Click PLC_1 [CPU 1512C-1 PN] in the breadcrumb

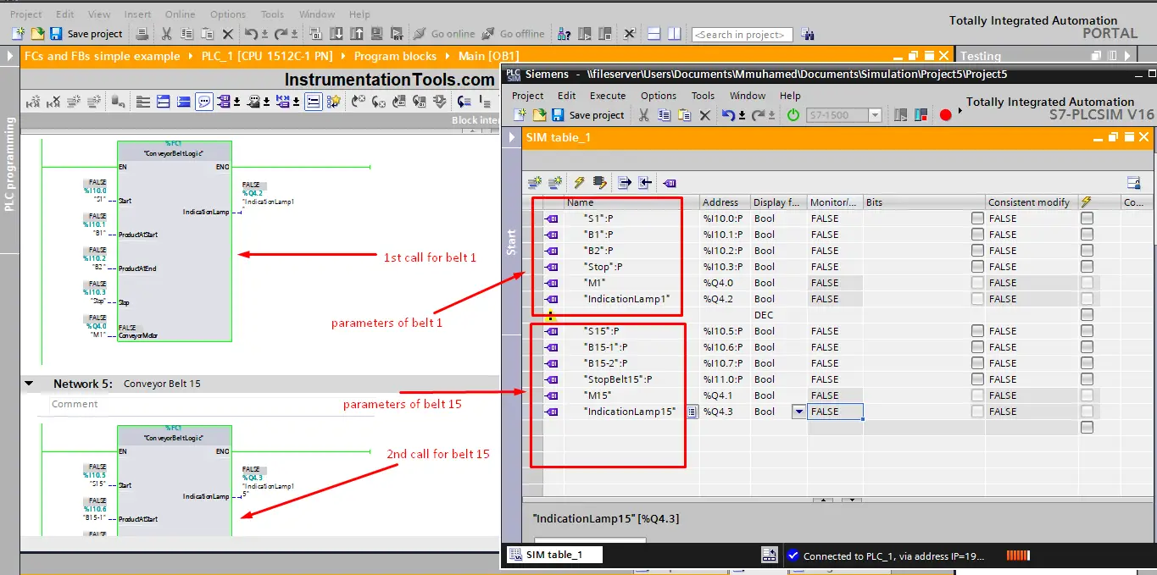268,56
